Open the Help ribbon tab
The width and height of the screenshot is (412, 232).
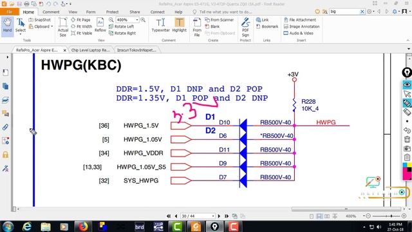(178, 12)
